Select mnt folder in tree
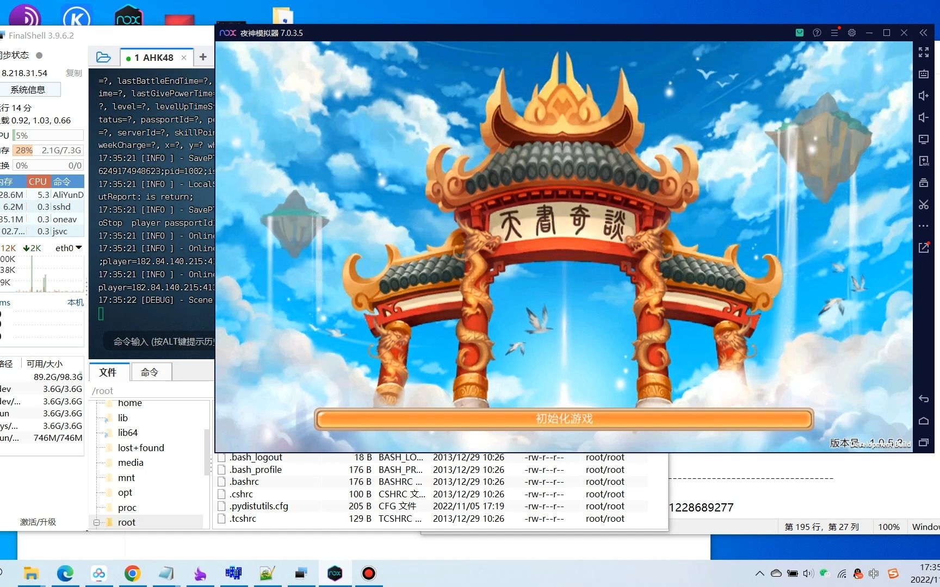Image resolution: width=940 pixels, height=587 pixels. pos(126,478)
